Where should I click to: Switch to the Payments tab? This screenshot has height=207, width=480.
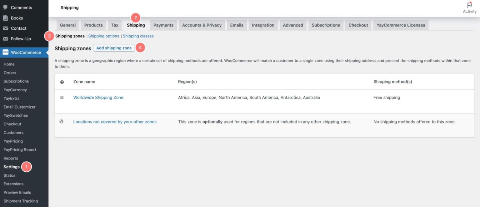[163, 25]
